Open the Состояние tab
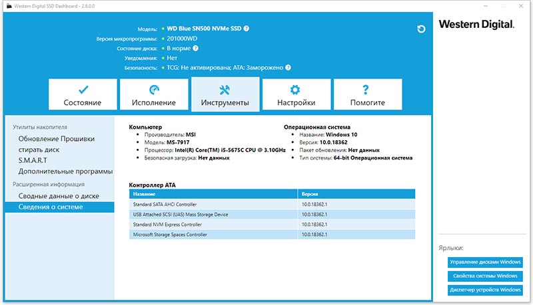Image resolution: width=533 pixels, height=305 pixels. (83, 94)
